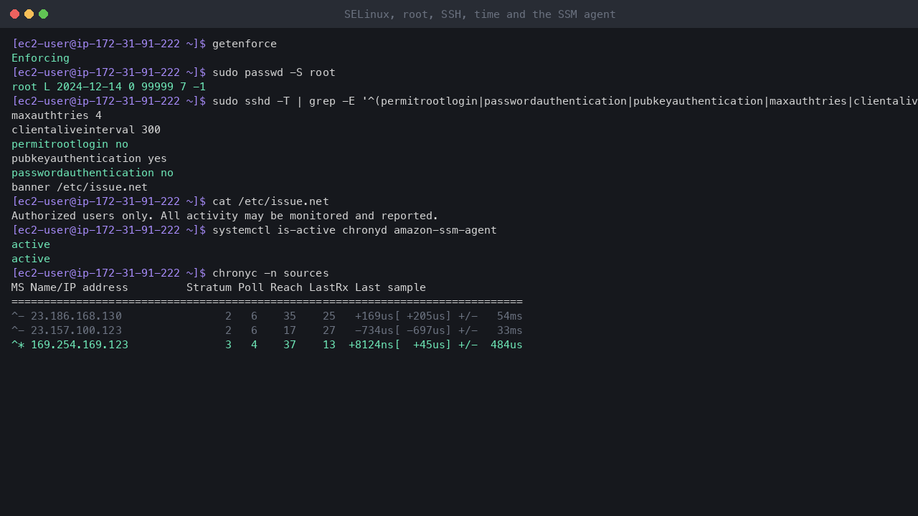Click the "Last sample" column header
The width and height of the screenshot is (918, 516).
pyautogui.click(x=390, y=287)
